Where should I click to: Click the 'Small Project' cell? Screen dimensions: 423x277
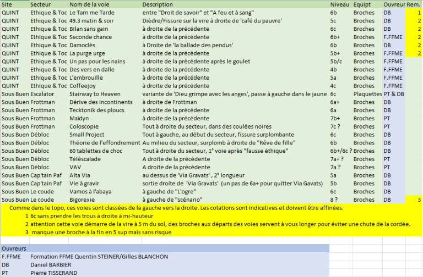(x=105, y=135)
